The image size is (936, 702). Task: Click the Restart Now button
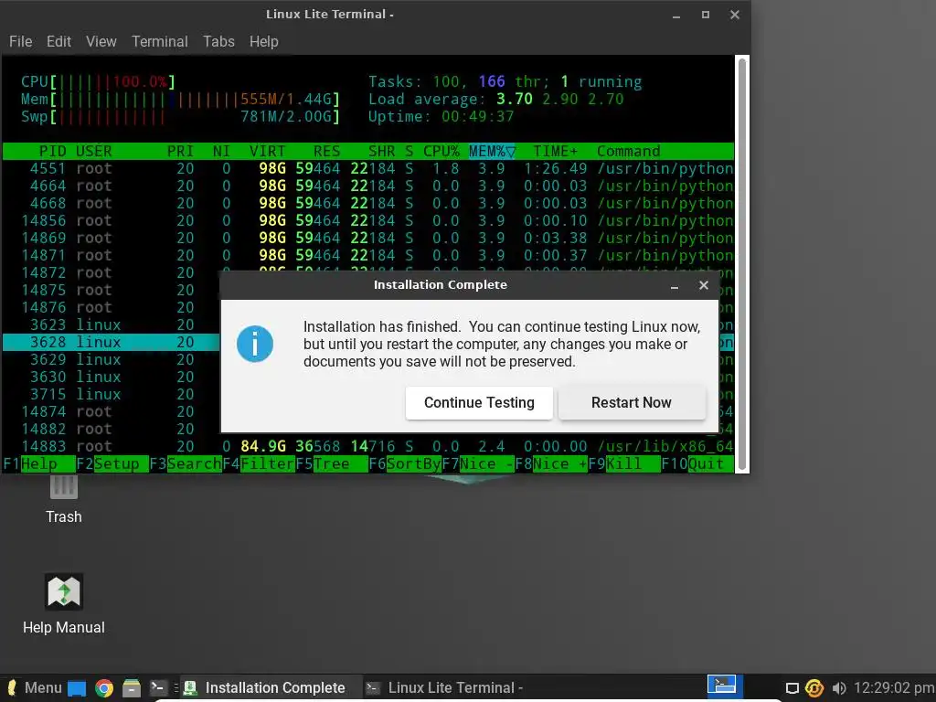click(632, 403)
